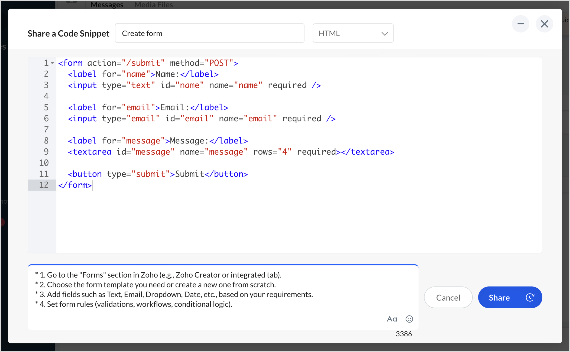The height and width of the screenshot is (352, 570).
Task: Close the Share a Code Snippet dialog
Action: 544,24
